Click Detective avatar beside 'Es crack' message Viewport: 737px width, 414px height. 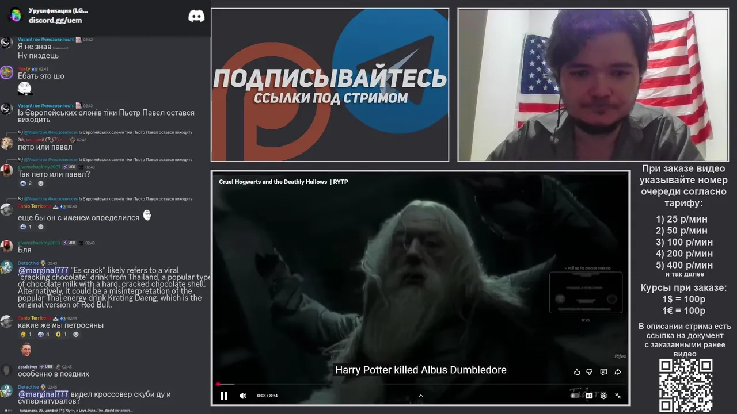pyautogui.click(x=7, y=267)
